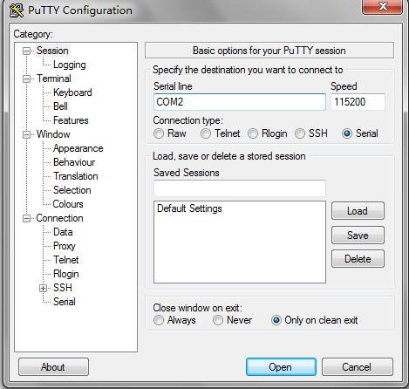This screenshot has height=389, width=409.
Task: Collapse the Session tree node
Action: click(26, 51)
